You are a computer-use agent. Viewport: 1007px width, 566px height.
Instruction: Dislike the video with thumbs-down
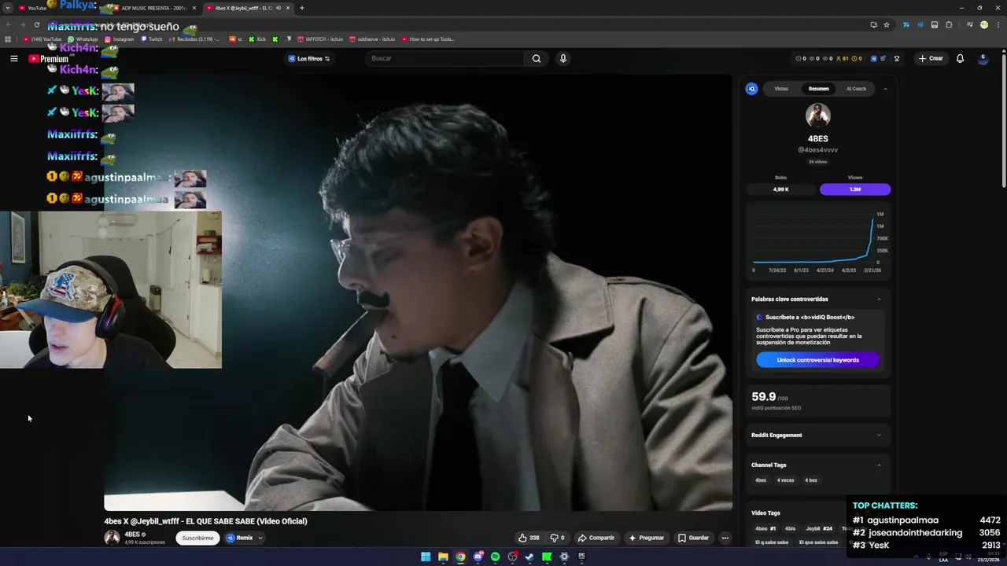(x=557, y=538)
